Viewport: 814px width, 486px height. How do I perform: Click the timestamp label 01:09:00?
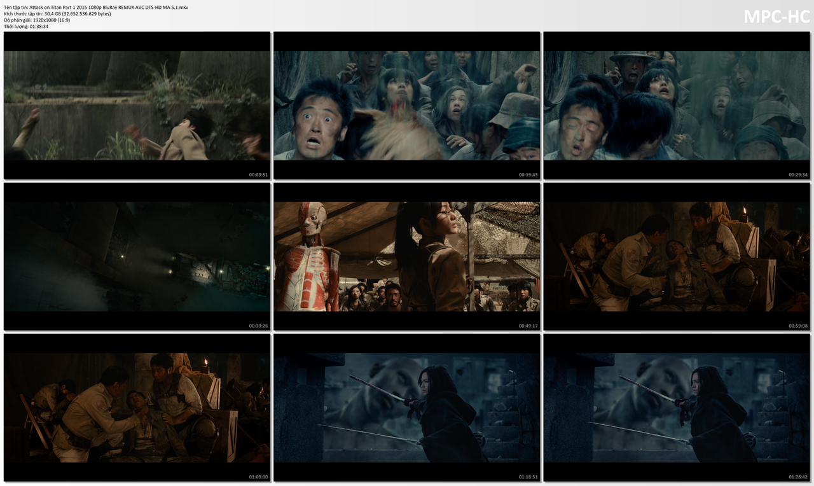point(258,477)
